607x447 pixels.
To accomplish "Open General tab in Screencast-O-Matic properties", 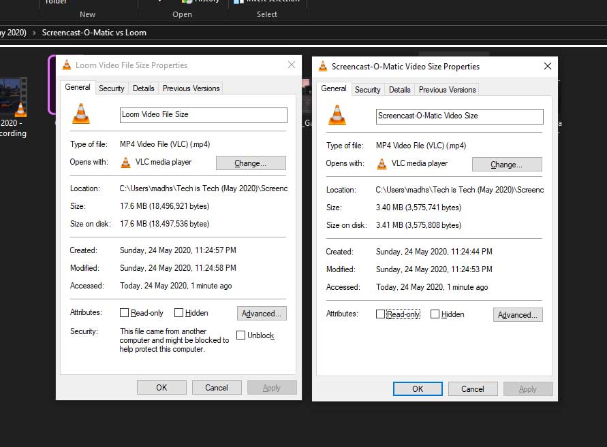I will pos(334,88).
